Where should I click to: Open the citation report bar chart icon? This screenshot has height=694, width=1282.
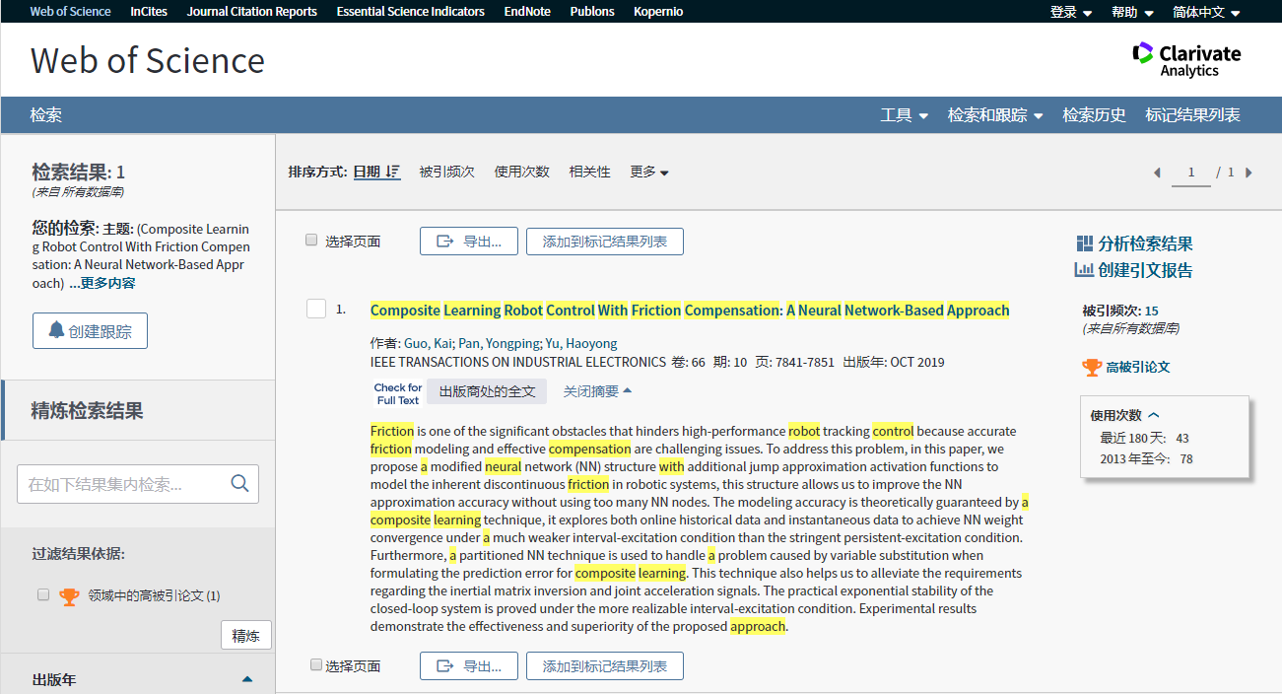[1084, 270]
